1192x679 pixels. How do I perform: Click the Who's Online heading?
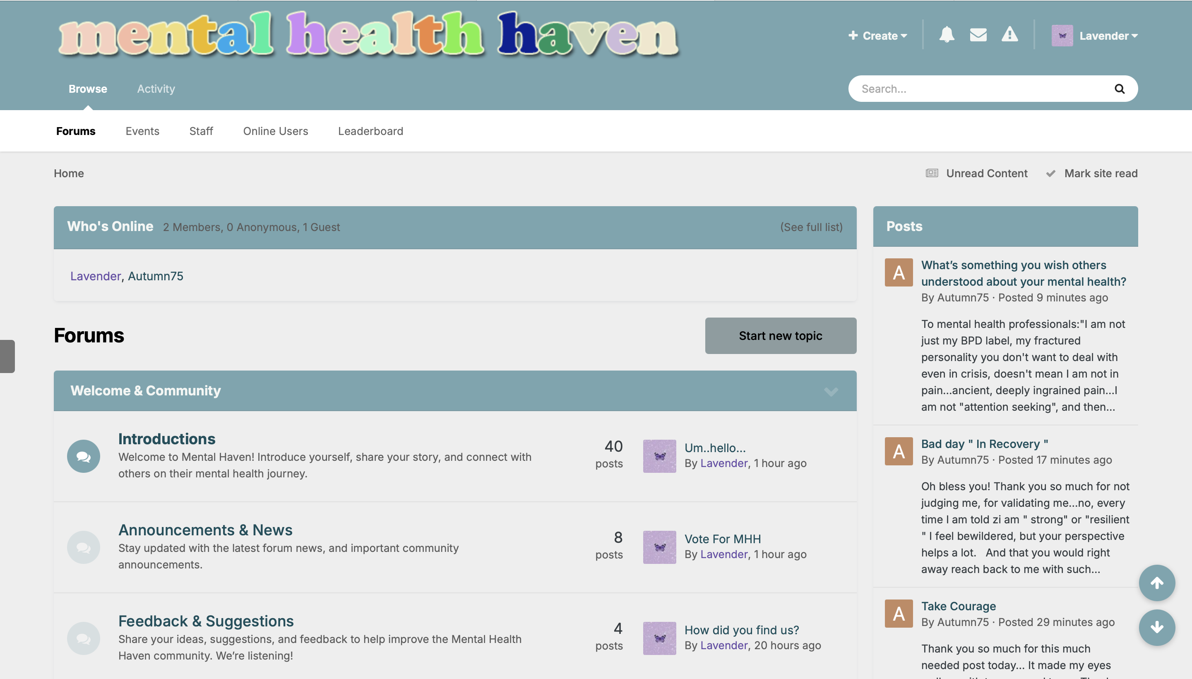click(x=110, y=226)
